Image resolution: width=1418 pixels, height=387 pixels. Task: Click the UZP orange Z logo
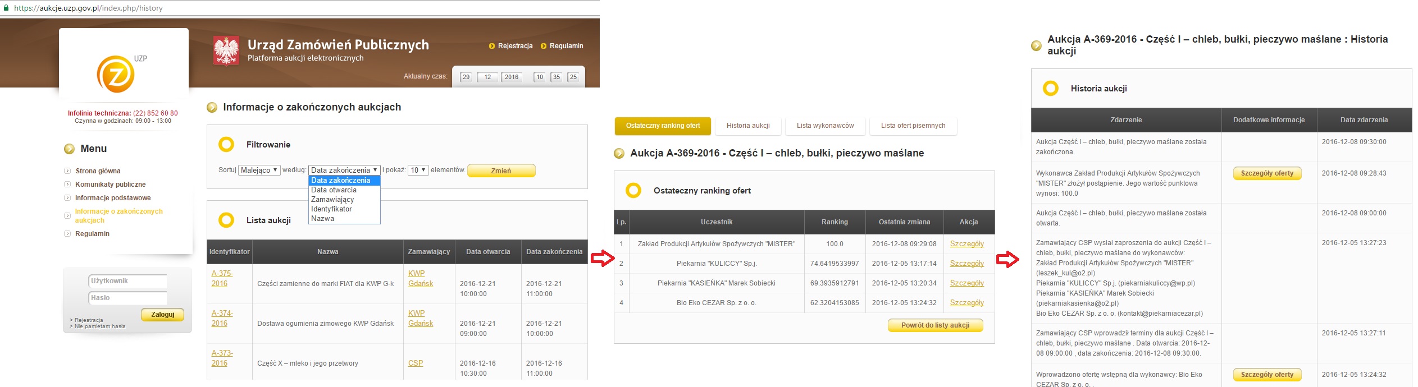[x=116, y=75]
